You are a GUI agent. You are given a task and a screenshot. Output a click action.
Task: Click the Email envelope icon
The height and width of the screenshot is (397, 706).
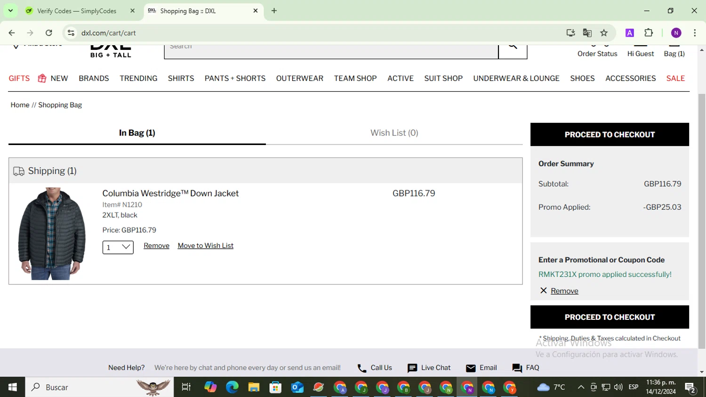[471, 368]
